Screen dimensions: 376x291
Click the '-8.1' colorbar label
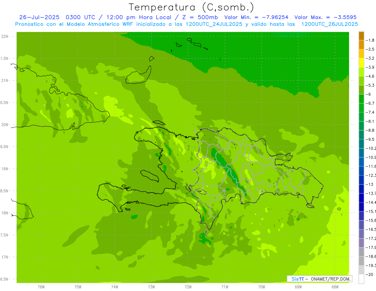coord(370,121)
